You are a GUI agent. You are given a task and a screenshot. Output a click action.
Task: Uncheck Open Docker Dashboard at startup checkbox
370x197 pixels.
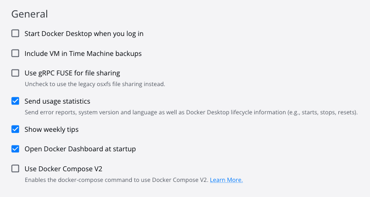(x=16, y=149)
